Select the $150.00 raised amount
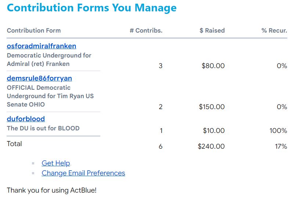Screen dimensions: 295x197 tap(212, 107)
